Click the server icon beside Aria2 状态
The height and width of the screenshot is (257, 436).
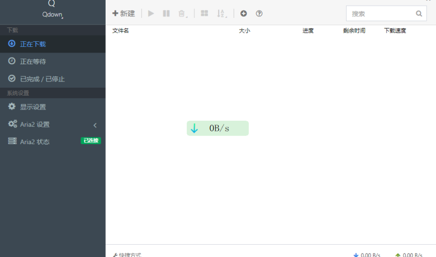pyautogui.click(x=12, y=141)
